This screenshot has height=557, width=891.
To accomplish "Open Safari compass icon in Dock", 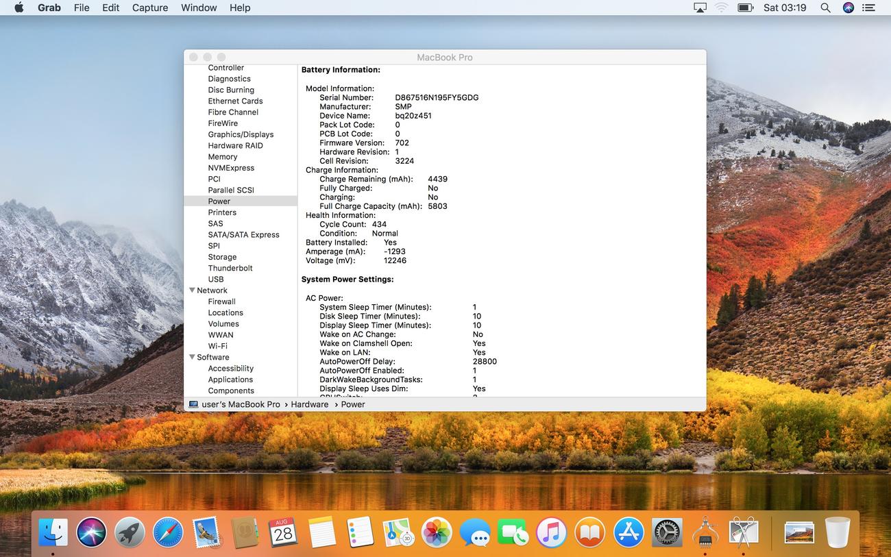I will point(168,532).
